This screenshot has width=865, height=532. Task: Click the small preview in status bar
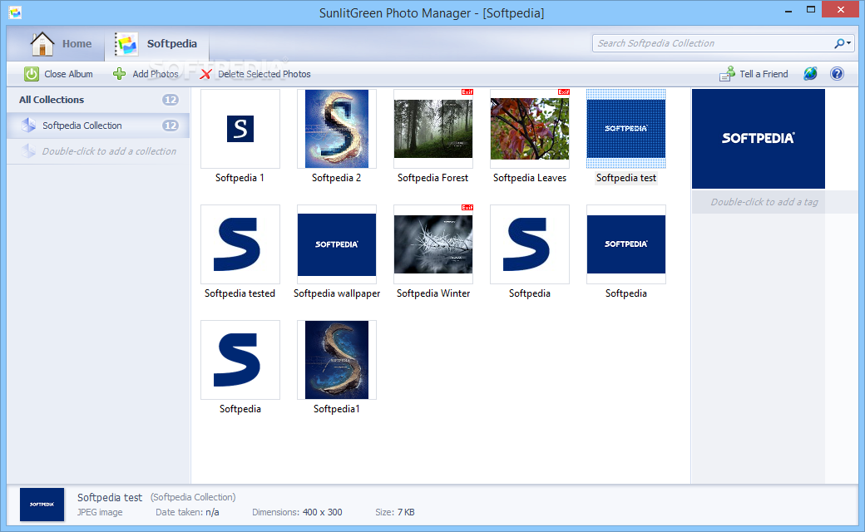tap(42, 505)
